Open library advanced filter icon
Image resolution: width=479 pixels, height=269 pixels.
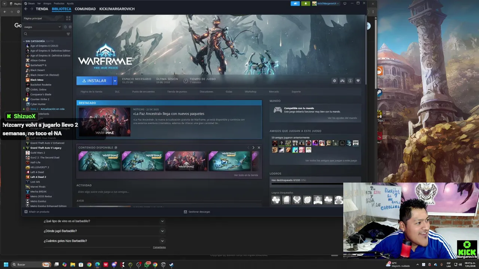point(68,34)
